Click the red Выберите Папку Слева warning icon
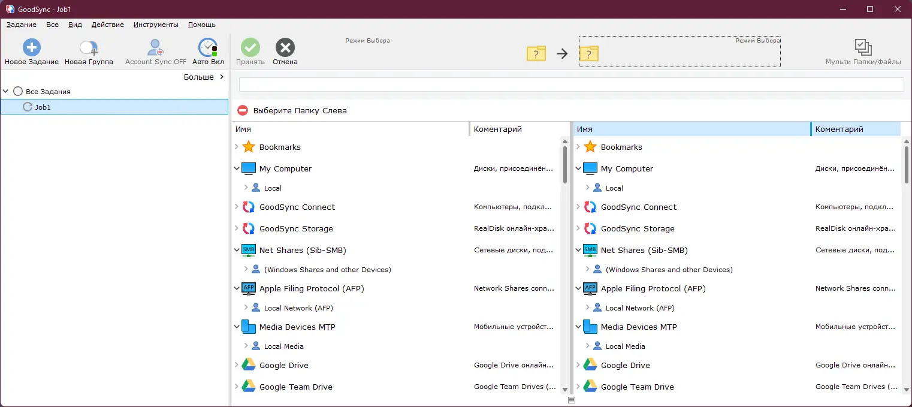The width and height of the screenshot is (912, 407). pyautogui.click(x=243, y=110)
